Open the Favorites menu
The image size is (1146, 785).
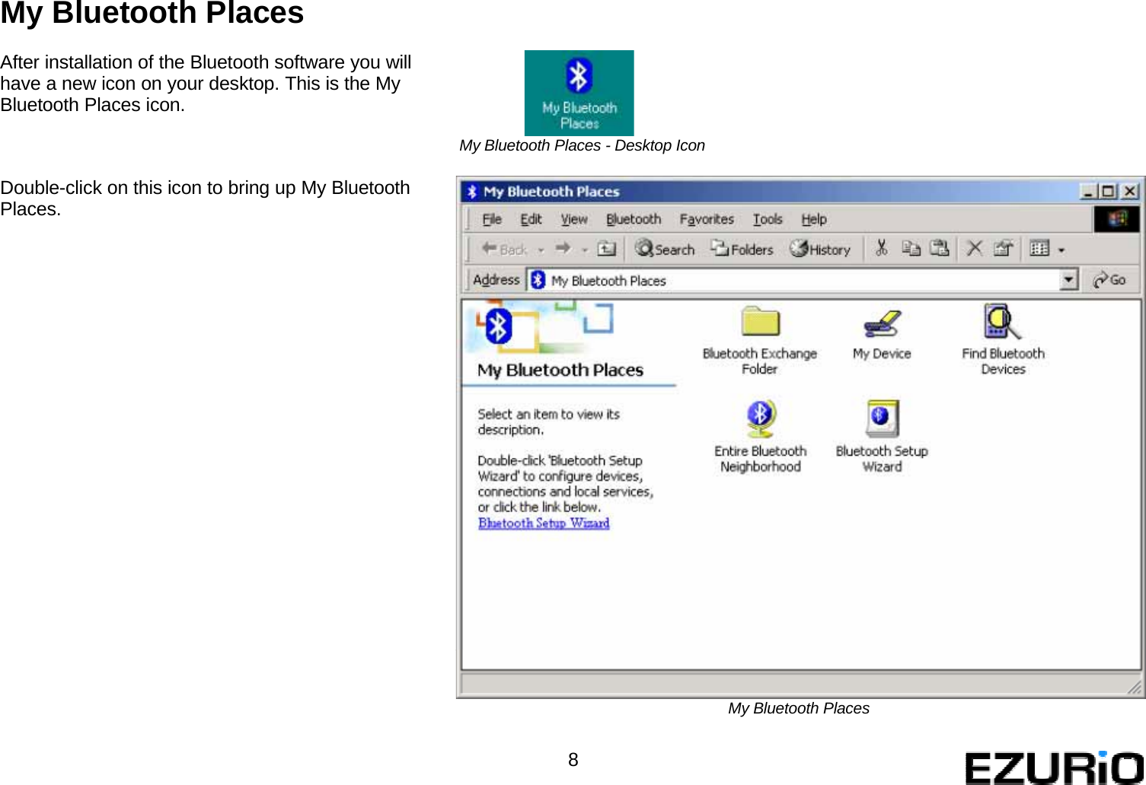tap(707, 219)
